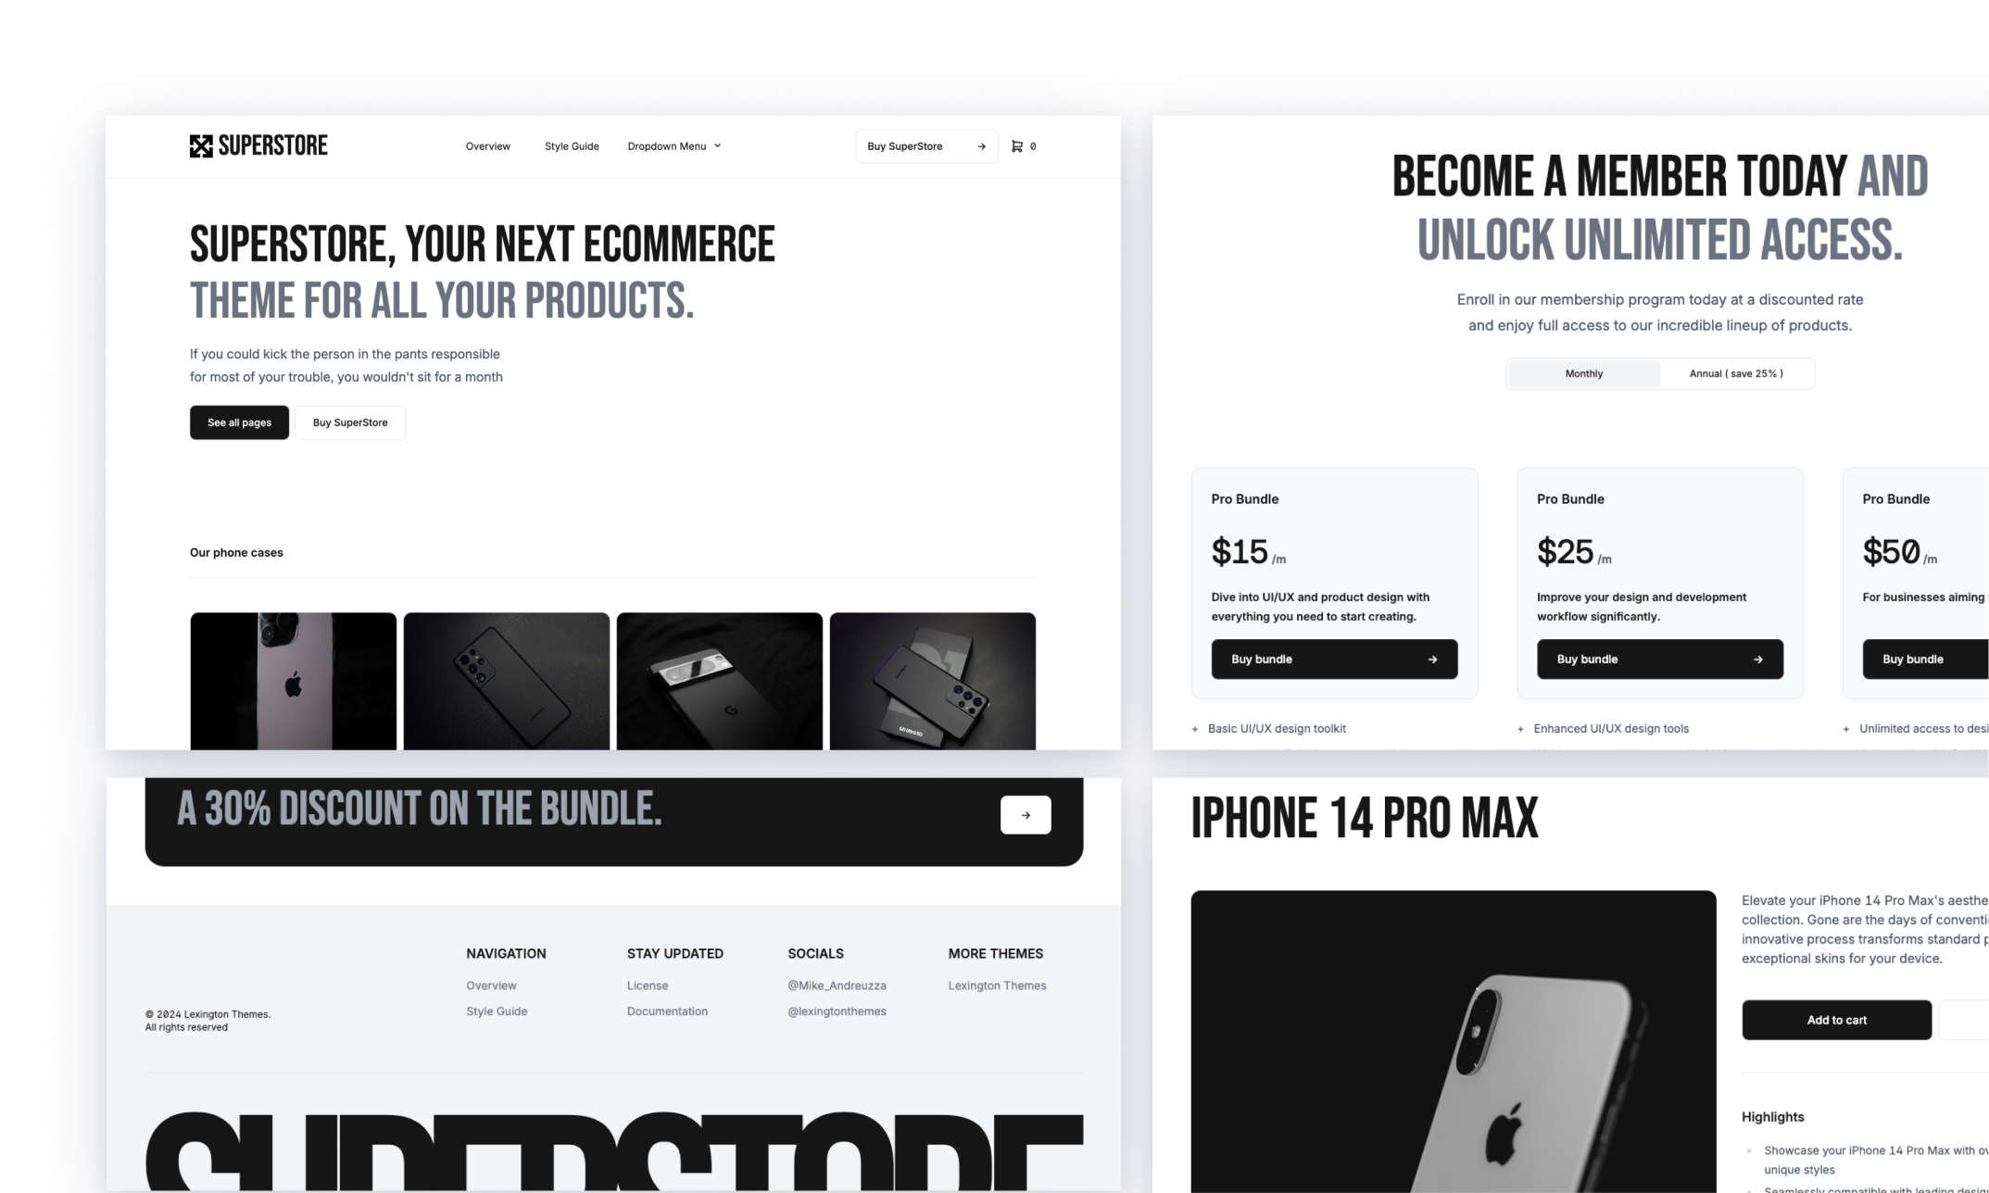The height and width of the screenshot is (1193, 1989).
Task: Toggle visibility of phone case product image
Action: pyautogui.click(x=293, y=682)
